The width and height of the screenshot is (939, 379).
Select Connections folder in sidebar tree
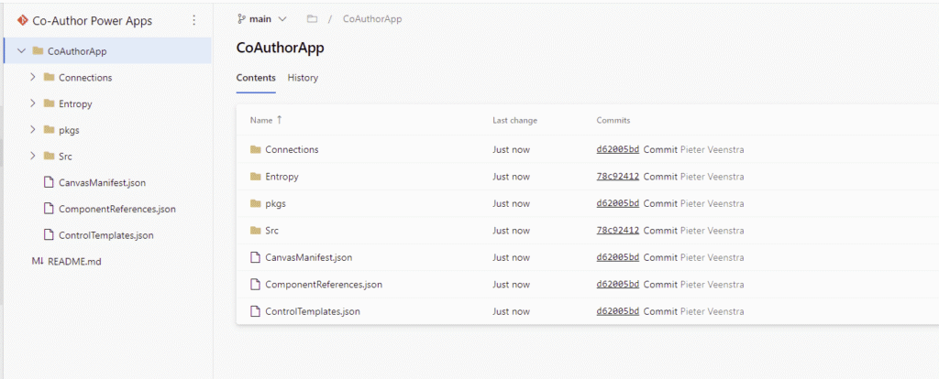(85, 77)
